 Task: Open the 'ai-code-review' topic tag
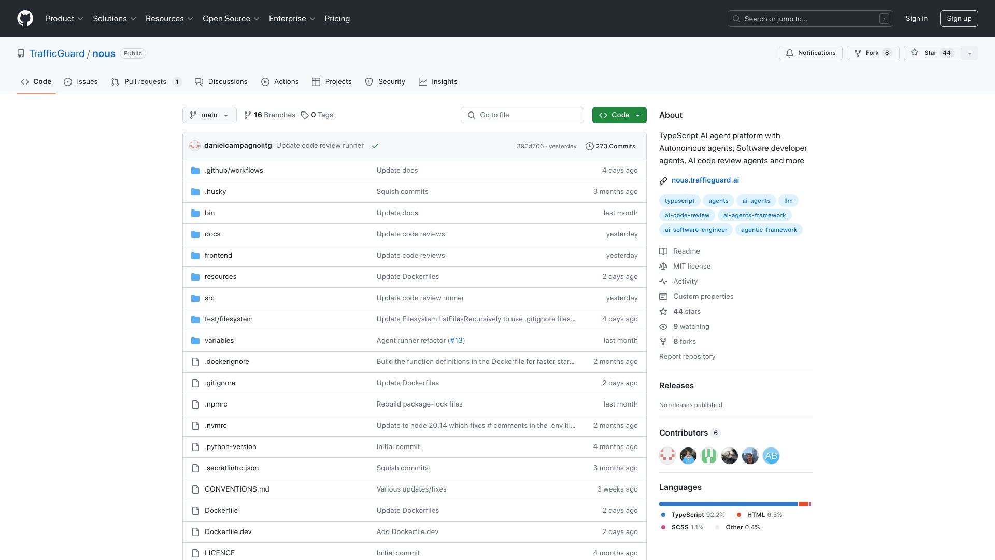pyautogui.click(x=687, y=215)
